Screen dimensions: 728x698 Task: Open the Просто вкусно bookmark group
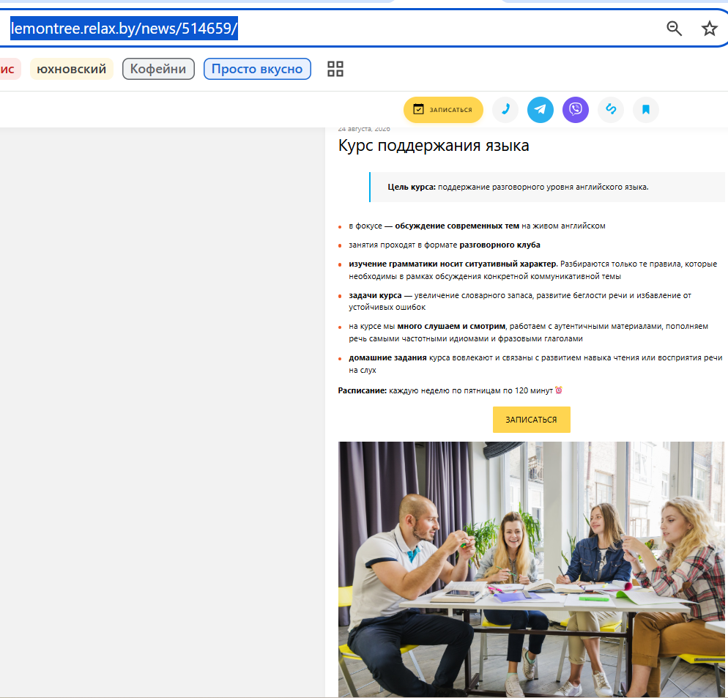coord(257,69)
